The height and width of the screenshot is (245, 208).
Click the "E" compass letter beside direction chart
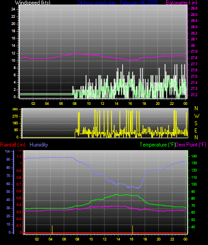pos(196,131)
